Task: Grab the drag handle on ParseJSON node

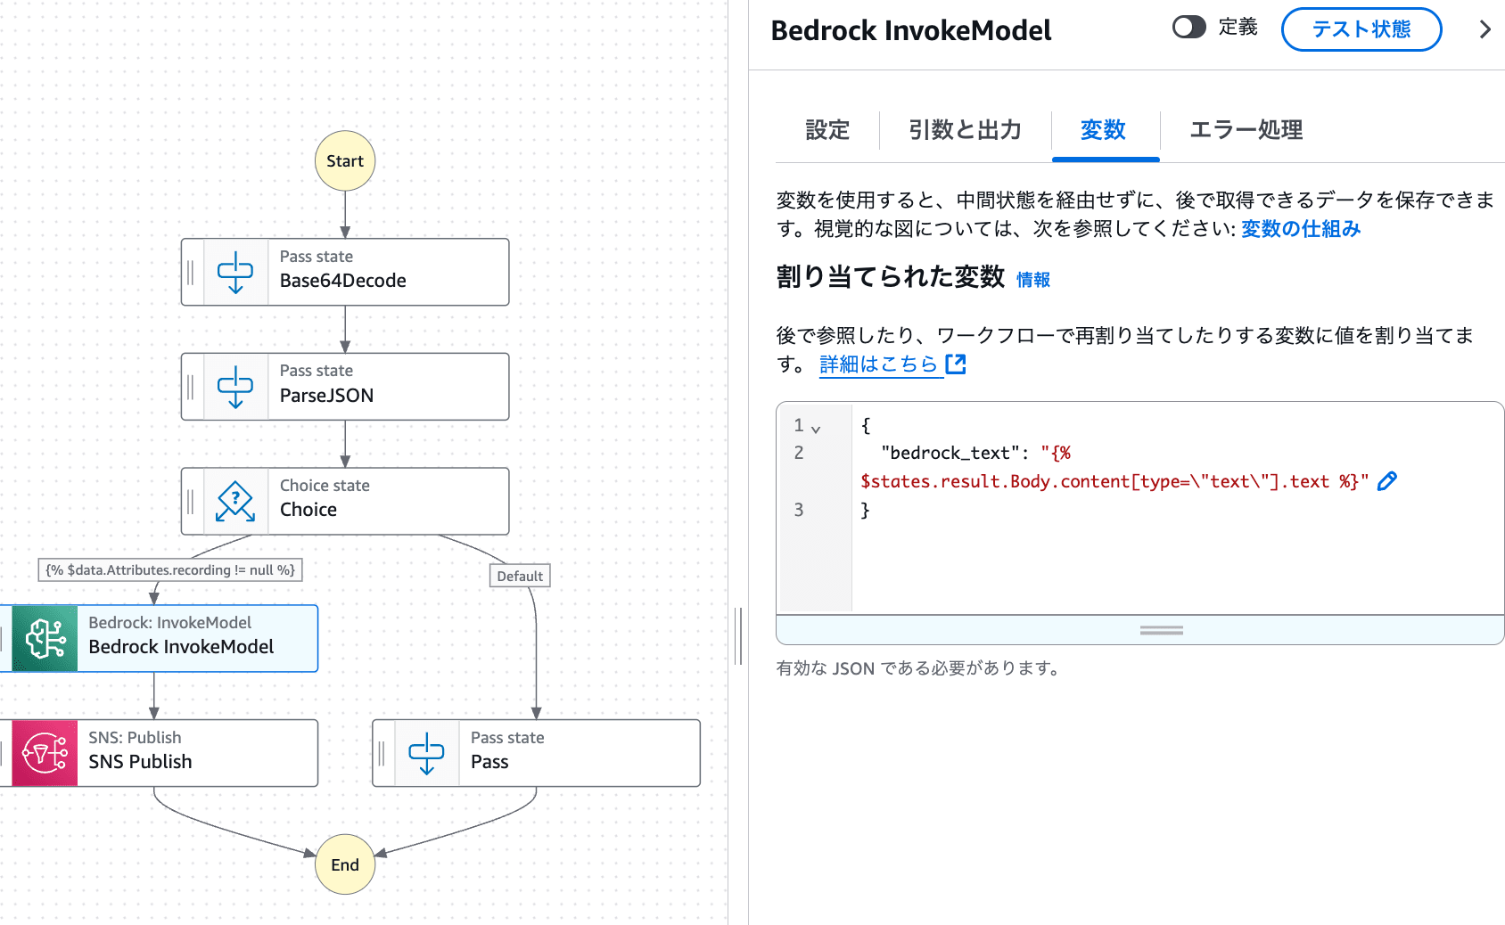Action: click(x=190, y=387)
